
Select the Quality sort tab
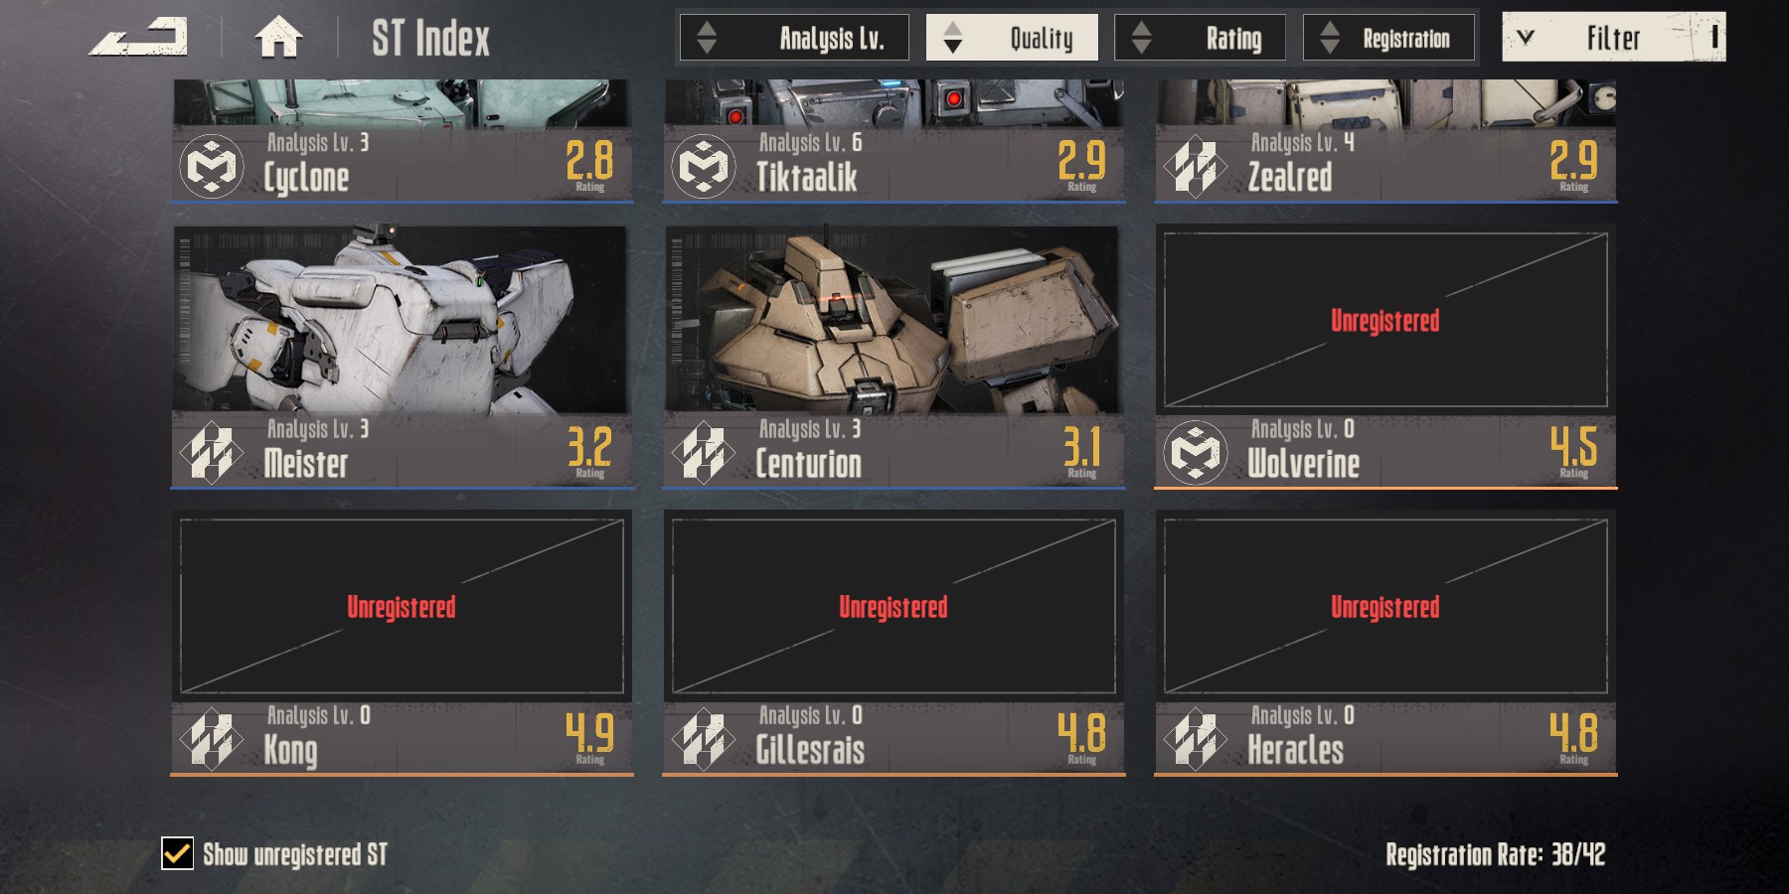[1012, 37]
